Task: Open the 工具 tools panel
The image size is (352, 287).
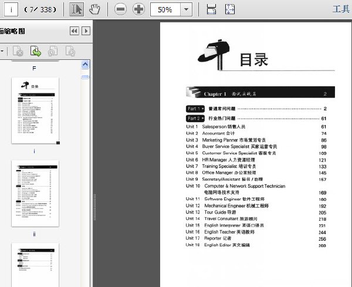Action: pos(341,9)
